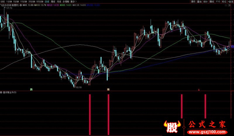Screen dimensions: 234x136
Task: Click the second red signal bar in the indicator pane
Action: [108, 114]
